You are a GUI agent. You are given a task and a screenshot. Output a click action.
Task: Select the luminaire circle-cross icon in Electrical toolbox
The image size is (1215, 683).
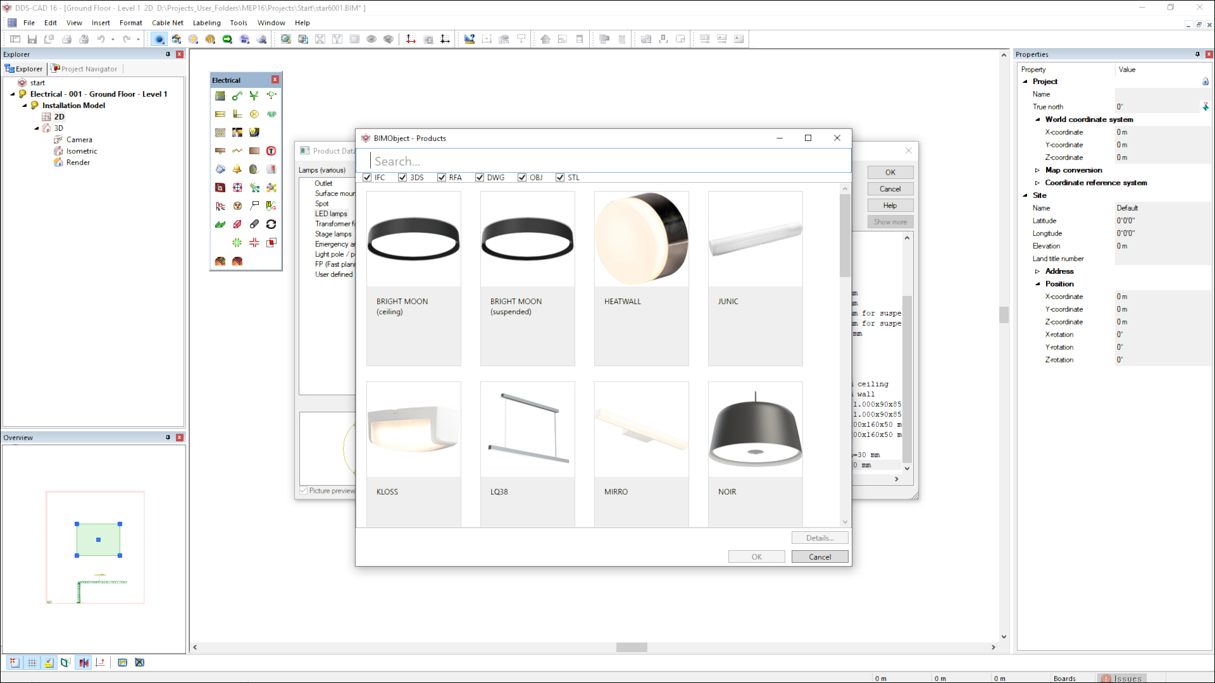tap(254, 114)
